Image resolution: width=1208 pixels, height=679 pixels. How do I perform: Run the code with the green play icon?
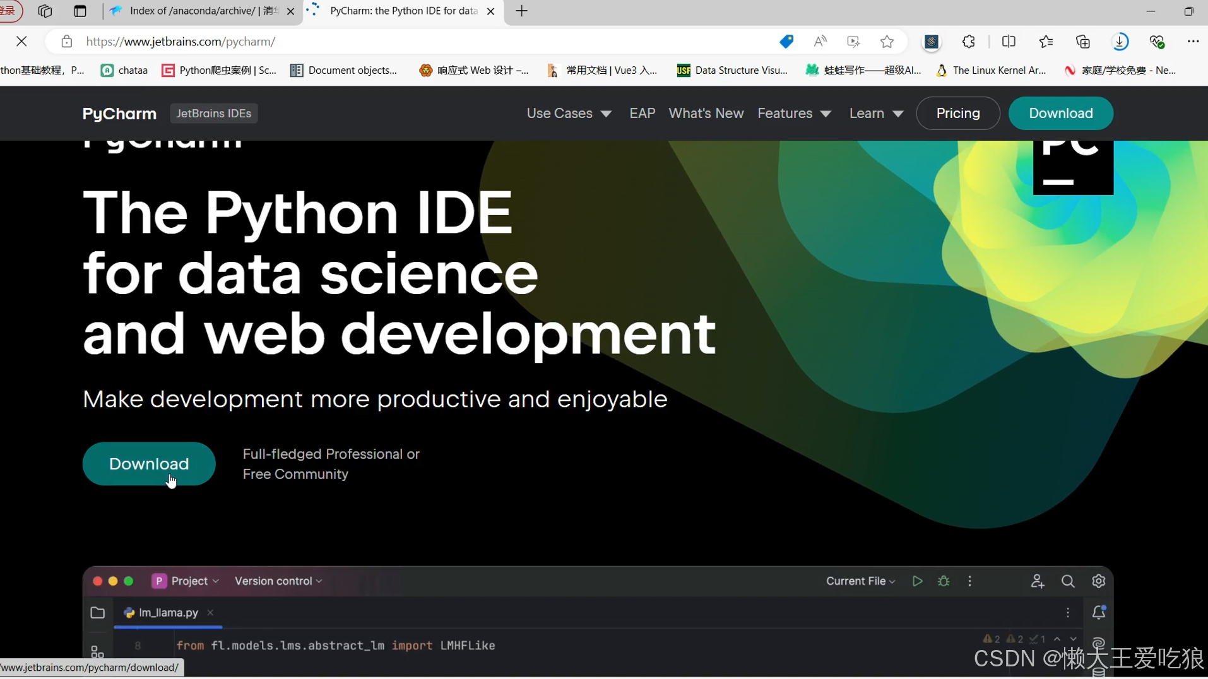(x=917, y=581)
